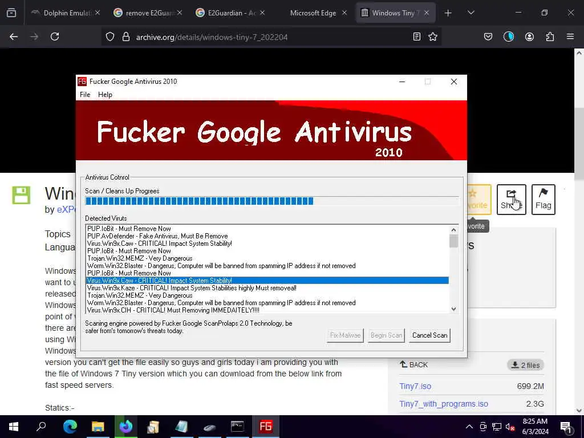Click the disabled Fix Malware button
Viewport: 584px width, 438px height.
[345, 335]
